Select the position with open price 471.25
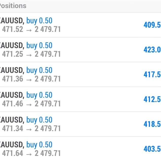The height and width of the screenshot is (161, 161). [x=31, y=54]
